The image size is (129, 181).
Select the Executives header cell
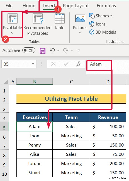point(35,117)
